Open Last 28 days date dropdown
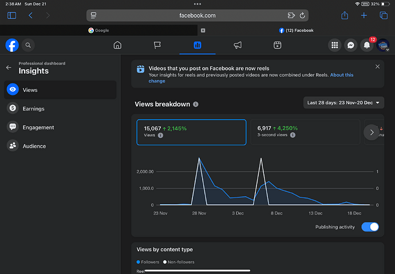This screenshot has height=274, width=395. (343, 103)
